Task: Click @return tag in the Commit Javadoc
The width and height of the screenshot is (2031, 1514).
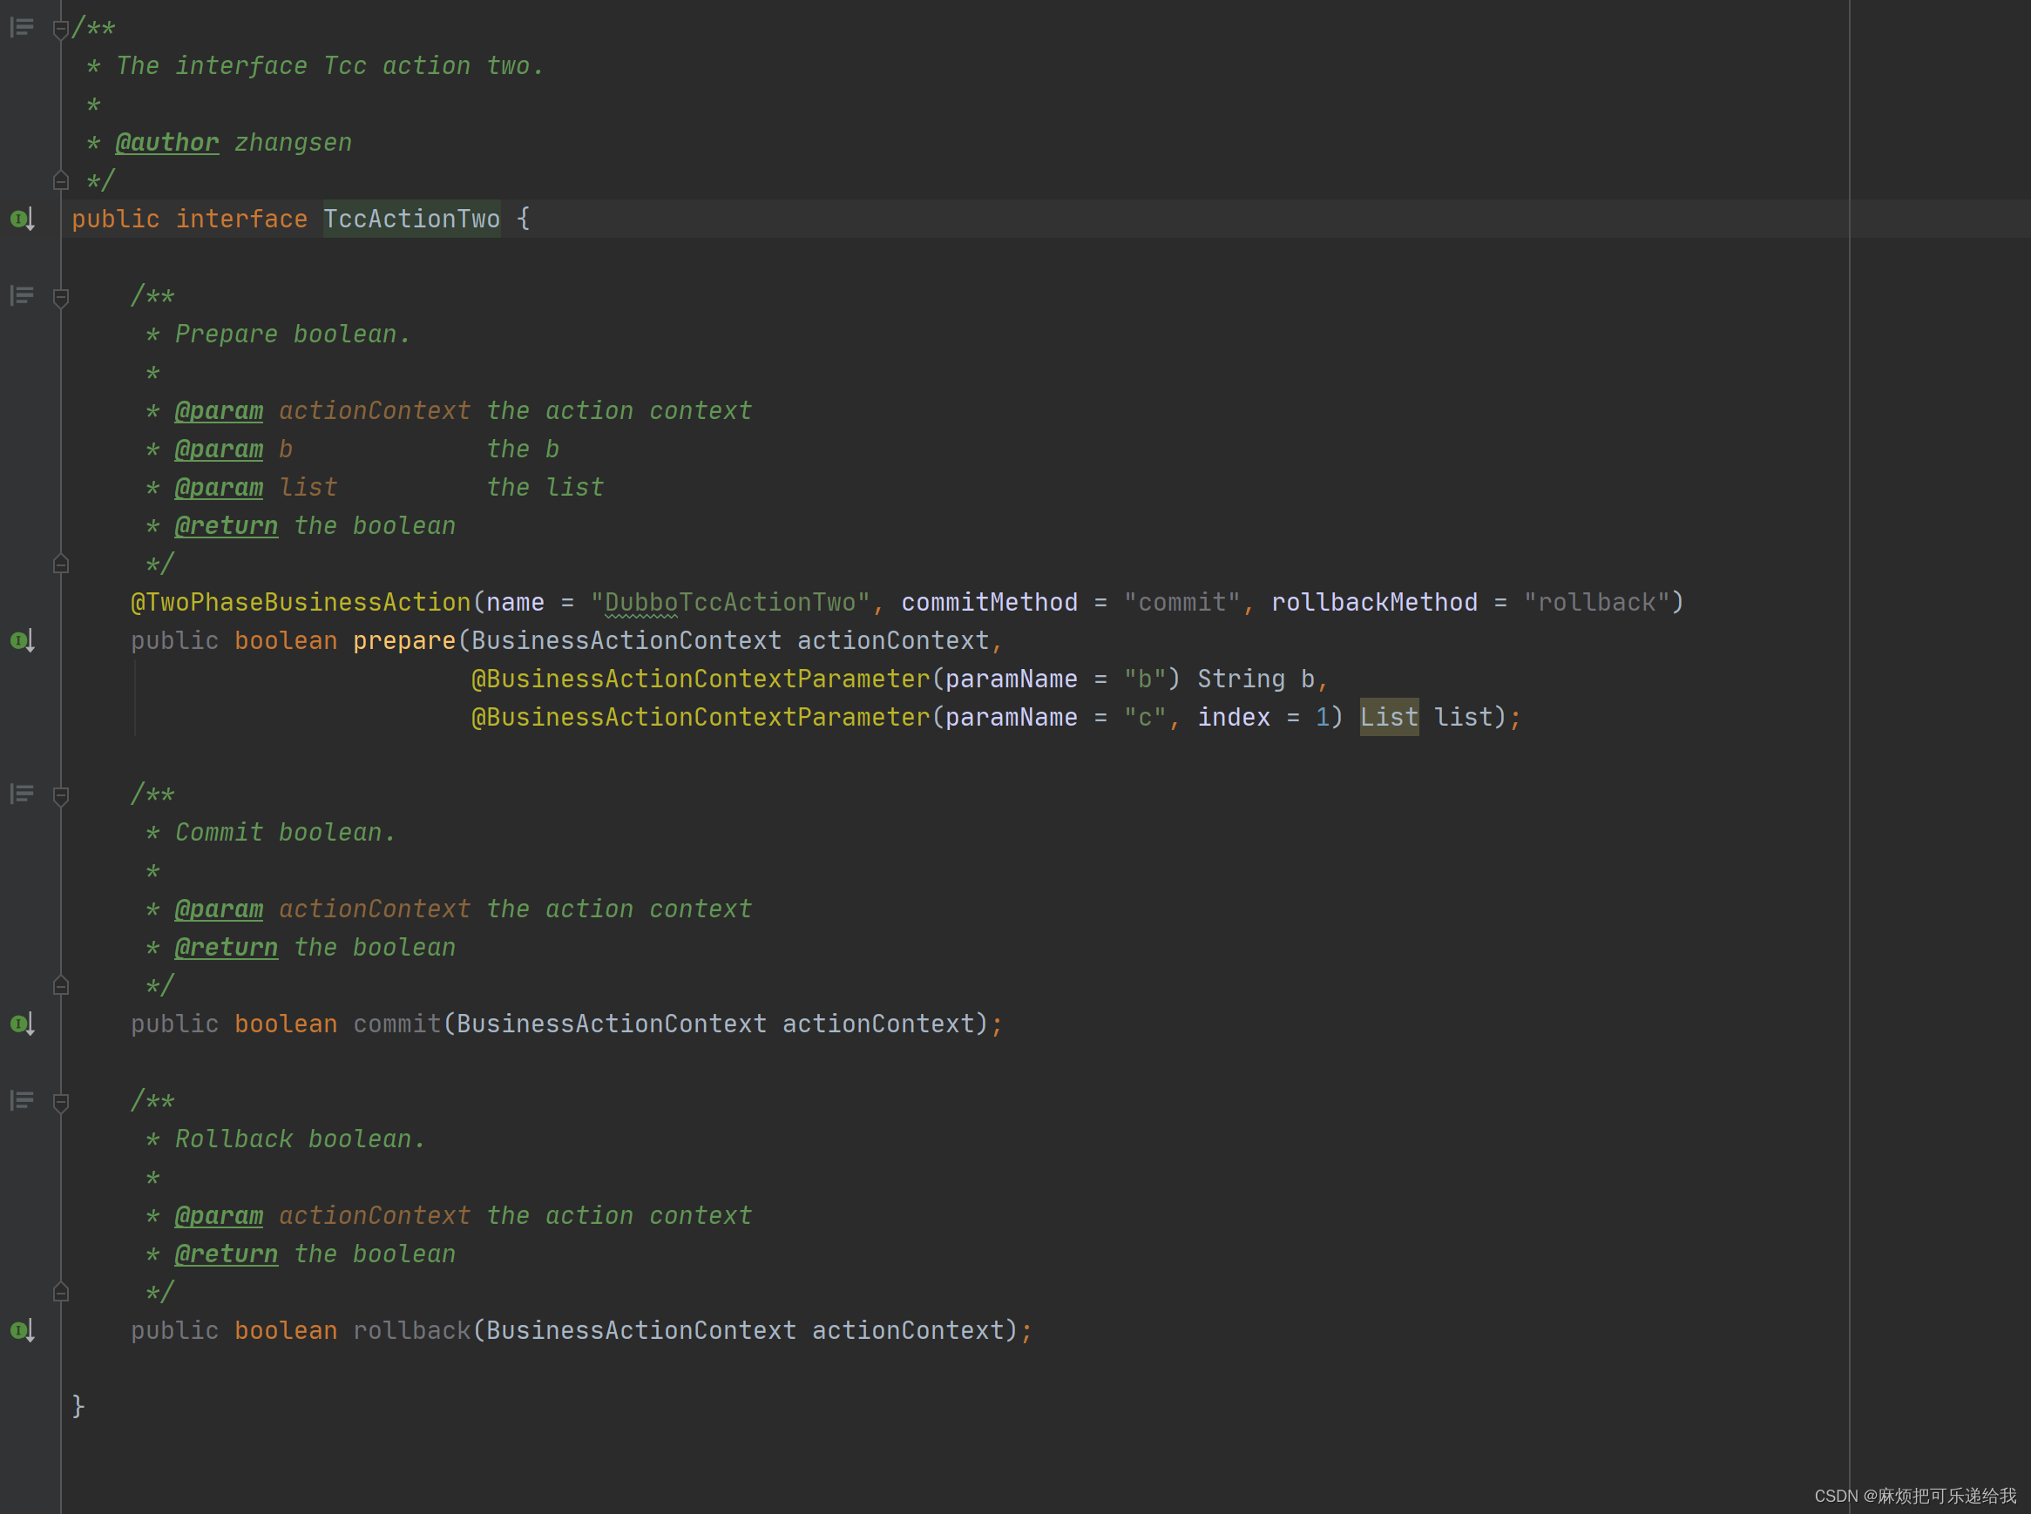Action: click(227, 948)
